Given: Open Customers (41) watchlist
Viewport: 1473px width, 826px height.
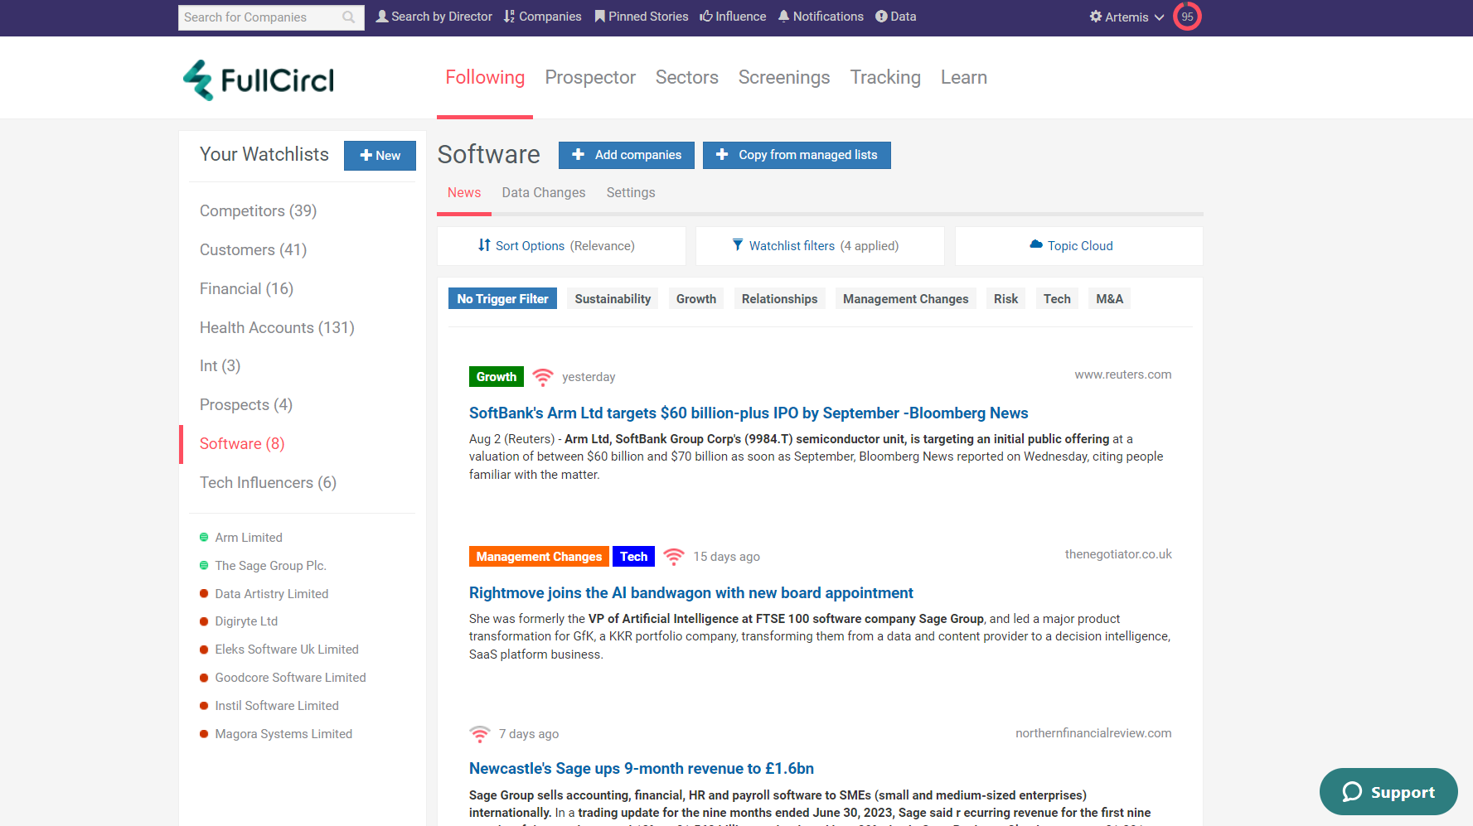Looking at the screenshot, I should 253,250.
